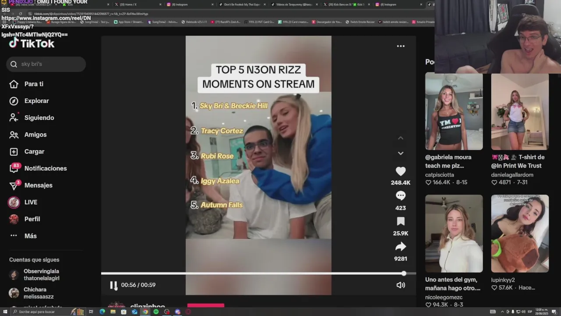This screenshot has width=561, height=316.
Task: Click the search box with "sky bri's"
Action: pyautogui.click(x=46, y=64)
